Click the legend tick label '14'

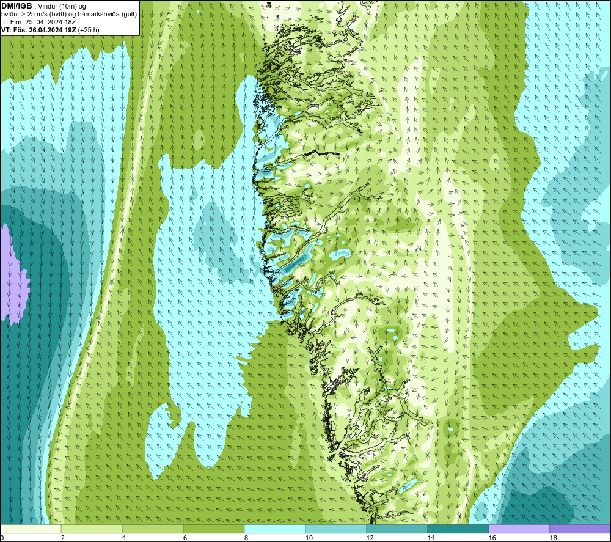[x=431, y=538]
